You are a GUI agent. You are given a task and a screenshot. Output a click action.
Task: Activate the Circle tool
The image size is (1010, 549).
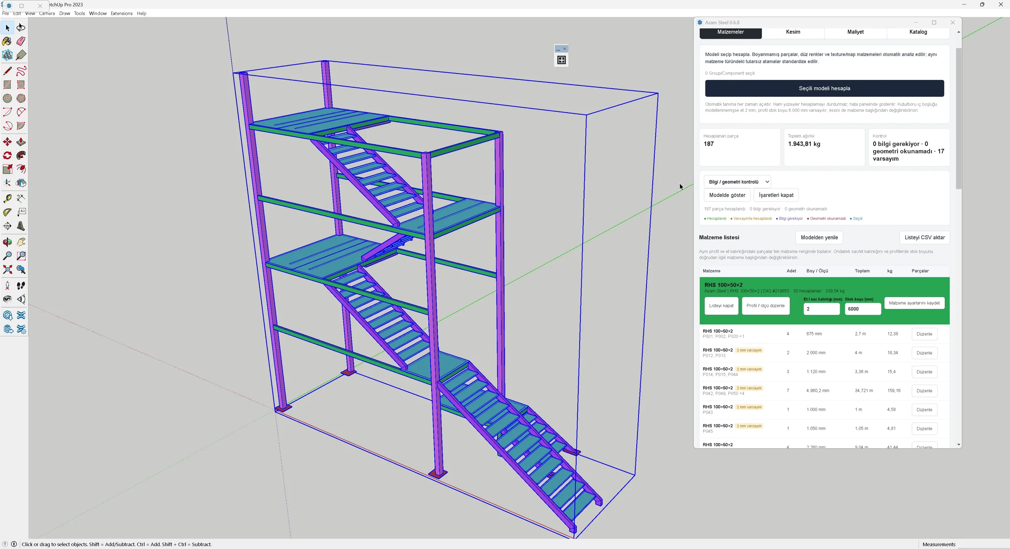(7, 98)
